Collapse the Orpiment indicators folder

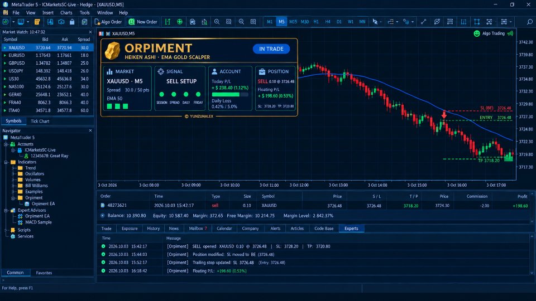click(x=13, y=198)
